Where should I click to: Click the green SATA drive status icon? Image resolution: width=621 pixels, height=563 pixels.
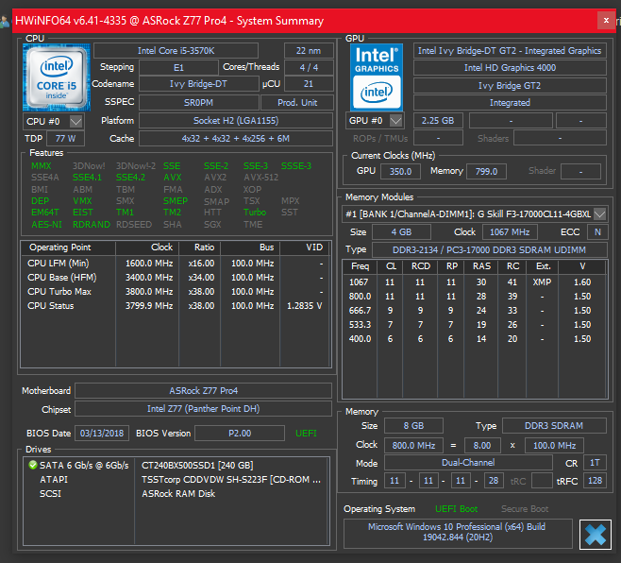pos(33,465)
